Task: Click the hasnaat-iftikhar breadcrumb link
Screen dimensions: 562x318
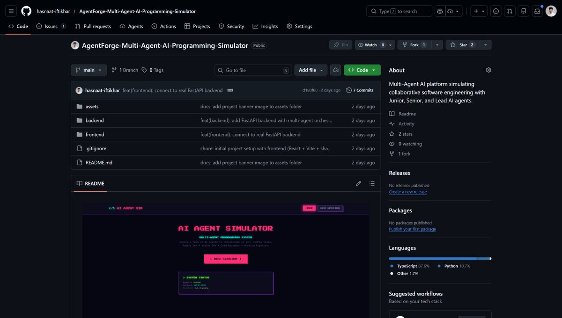Action: pos(53,11)
